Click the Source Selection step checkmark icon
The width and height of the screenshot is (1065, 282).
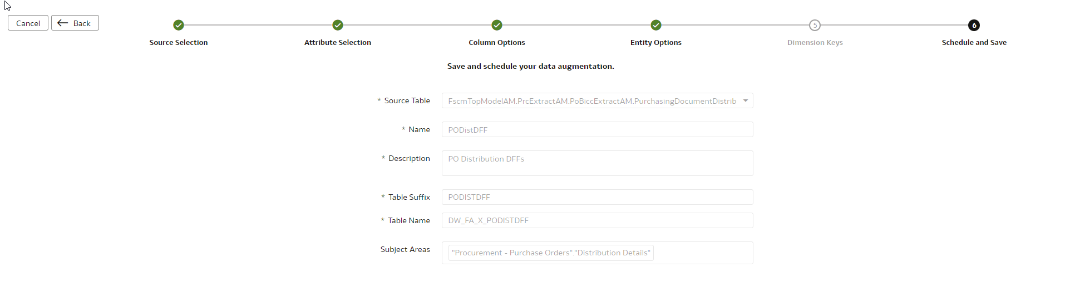pos(179,25)
